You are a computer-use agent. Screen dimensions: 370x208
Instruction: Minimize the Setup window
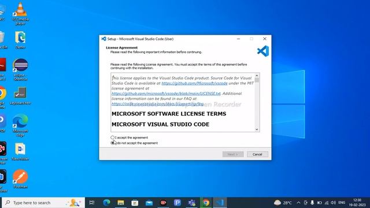click(x=238, y=39)
